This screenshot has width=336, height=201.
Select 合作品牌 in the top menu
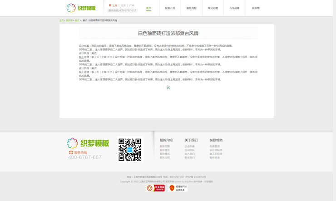pos(234,8)
